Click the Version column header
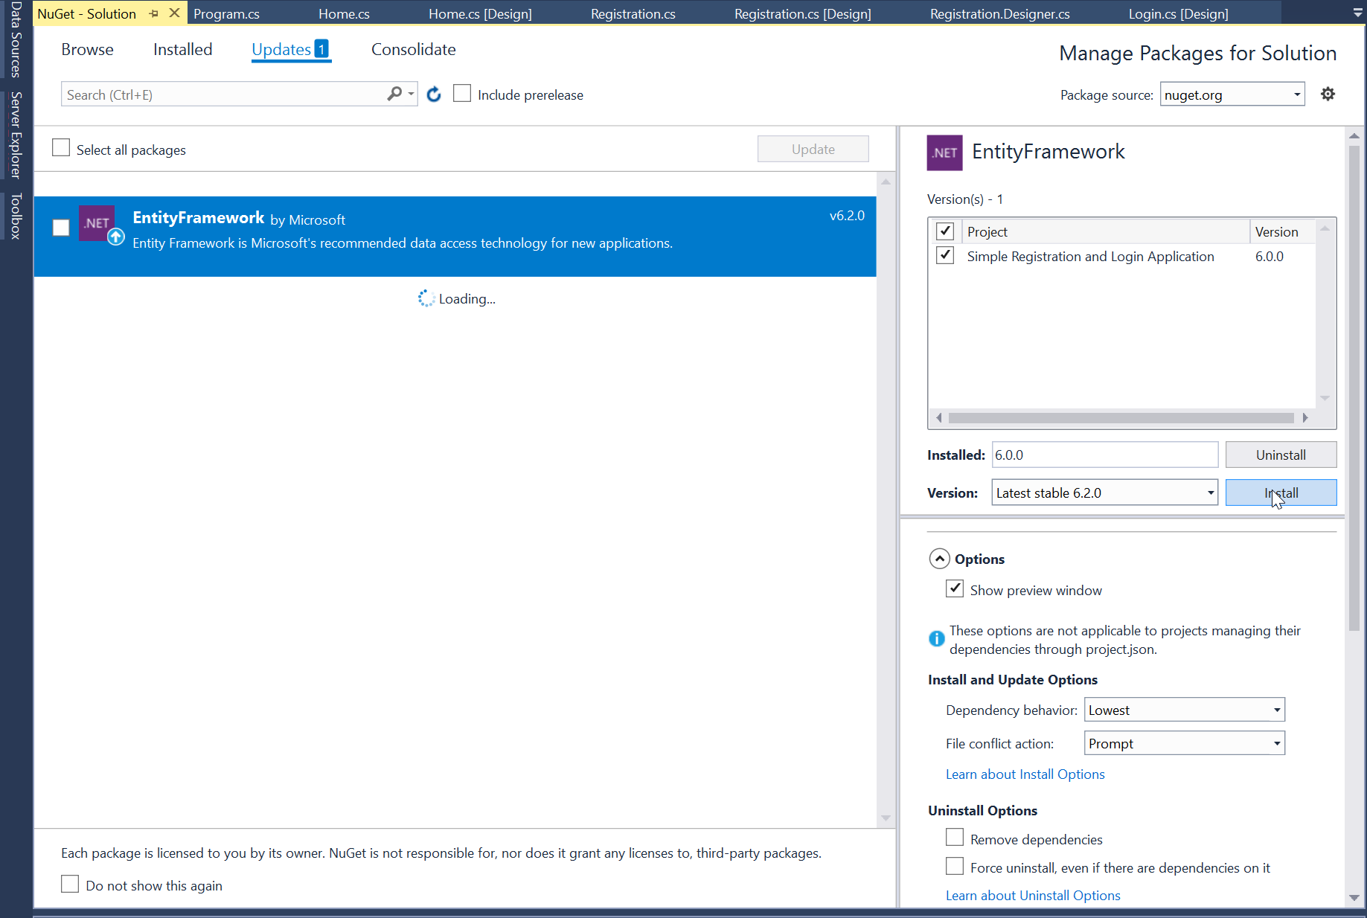The image size is (1367, 918). [x=1282, y=231]
